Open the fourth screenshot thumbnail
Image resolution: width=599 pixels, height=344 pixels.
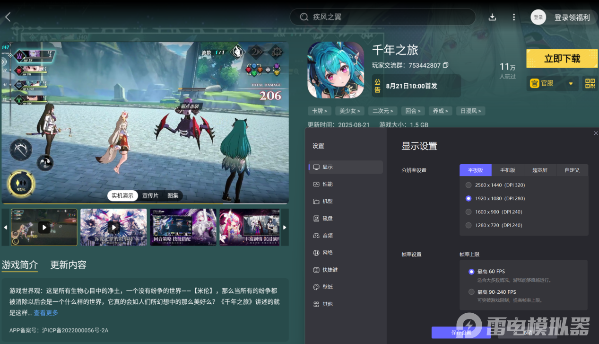pyautogui.click(x=250, y=227)
